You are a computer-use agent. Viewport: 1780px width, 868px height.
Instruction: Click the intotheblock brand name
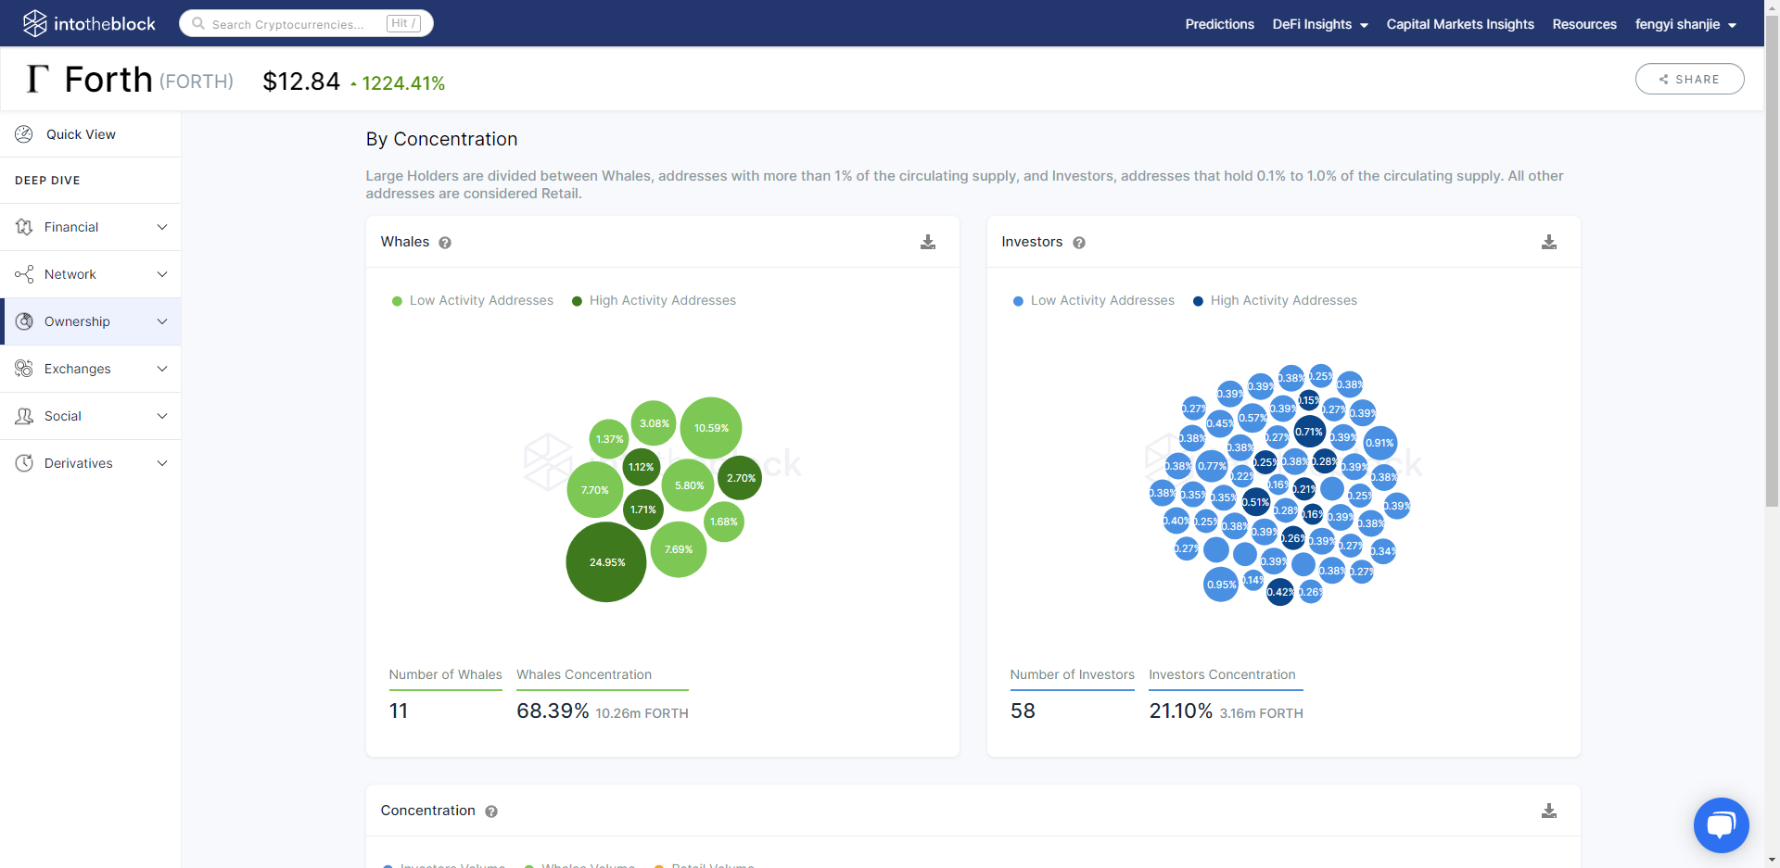[105, 24]
